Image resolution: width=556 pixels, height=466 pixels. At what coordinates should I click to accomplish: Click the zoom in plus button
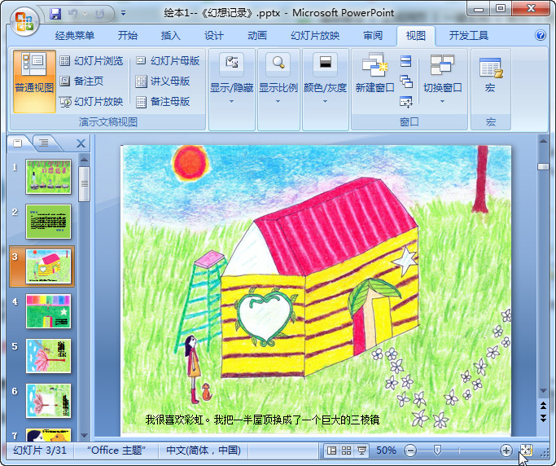click(x=506, y=451)
